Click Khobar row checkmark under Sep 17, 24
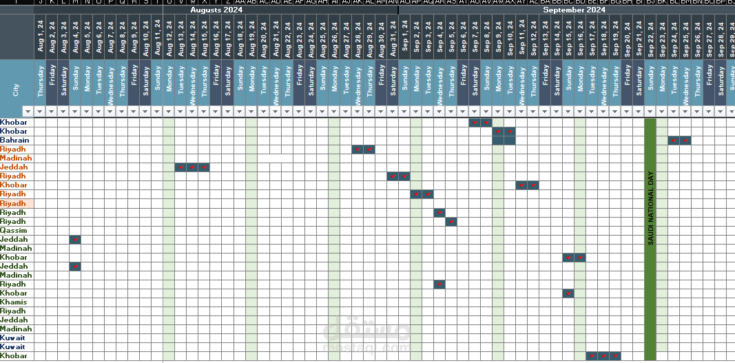This screenshot has height=363, width=735. (x=592, y=356)
